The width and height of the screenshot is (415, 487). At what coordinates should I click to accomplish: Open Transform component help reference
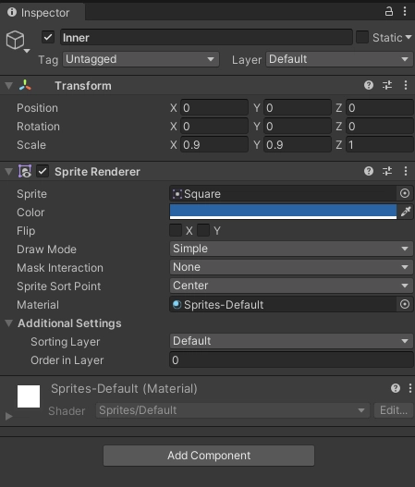click(x=369, y=85)
